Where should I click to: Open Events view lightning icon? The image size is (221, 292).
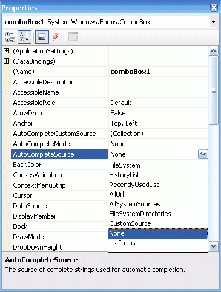[56, 37]
